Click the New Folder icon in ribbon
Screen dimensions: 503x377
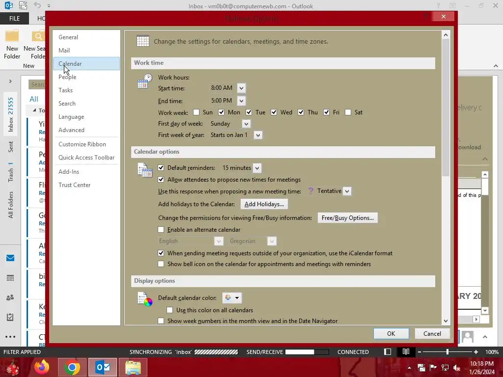[x=12, y=36]
